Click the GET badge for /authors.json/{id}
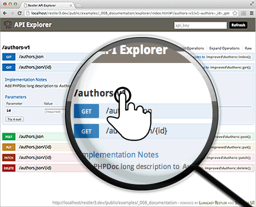This screenshot has width=256, height=207. [9, 67]
